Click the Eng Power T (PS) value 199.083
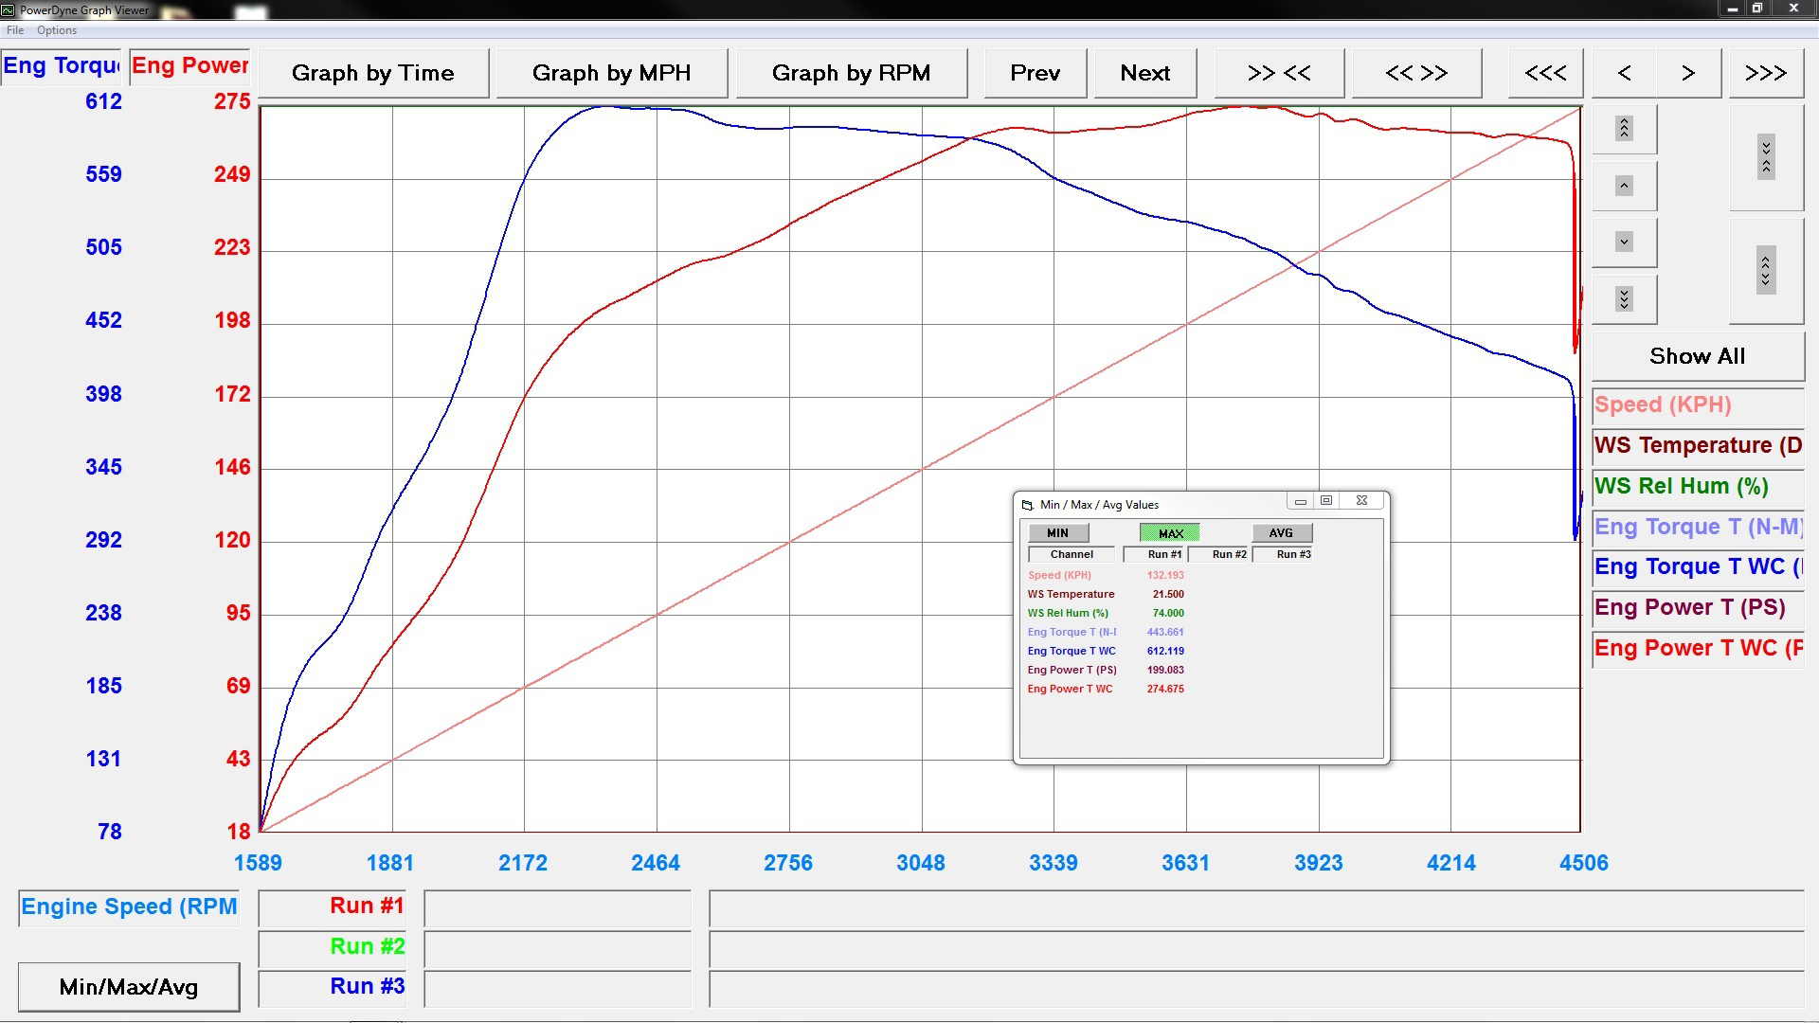 pos(1165,670)
